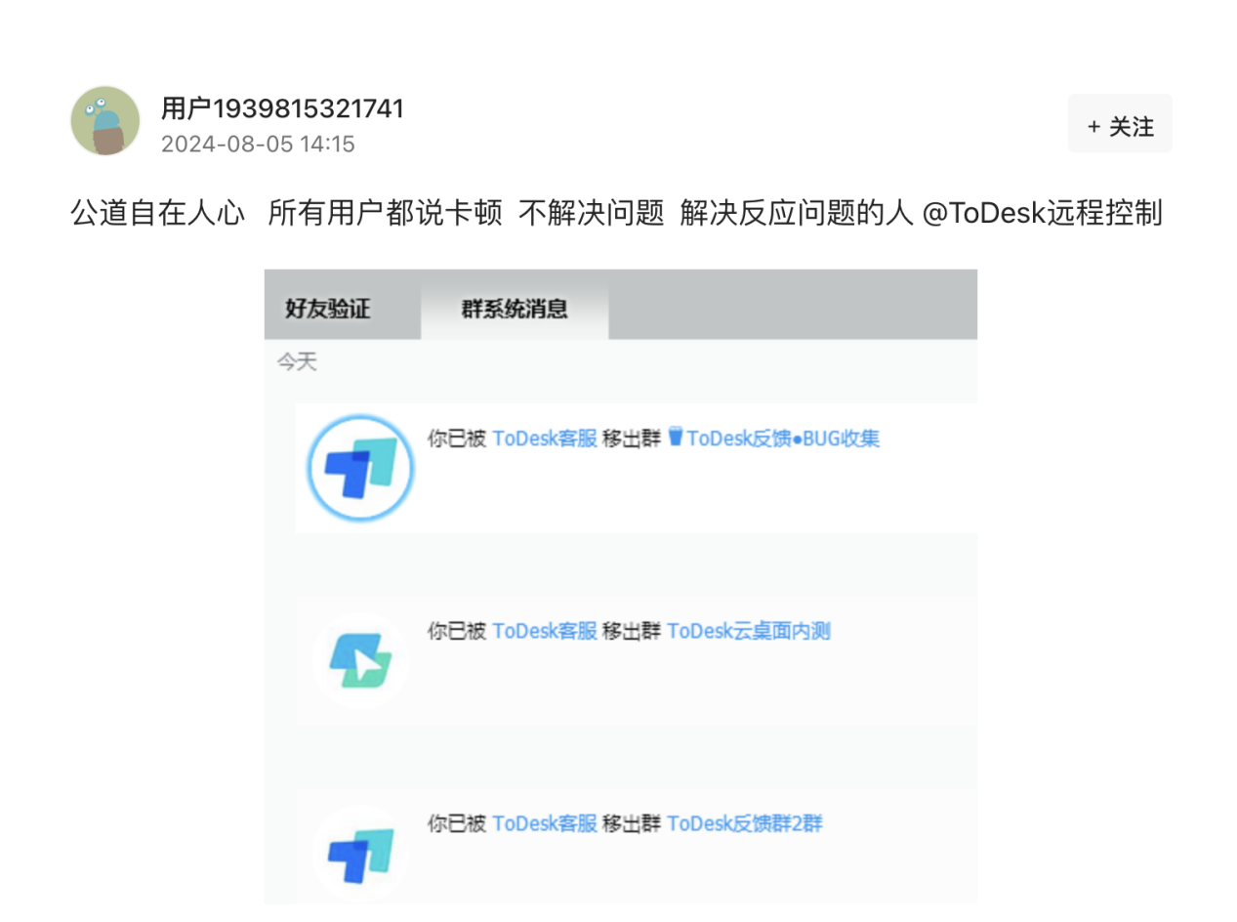The height and width of the screenshot is (922, 1237).
Task: Open the ToDesk反馈●BUG收集 group link
Action: coord(773,439)
